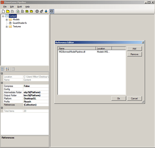Open the Edit menu

pos(12,7)
